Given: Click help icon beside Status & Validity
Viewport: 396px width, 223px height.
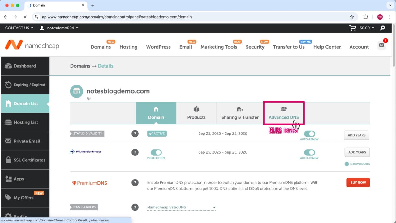Looking at the screenshot, I should [x=135, y=134].
